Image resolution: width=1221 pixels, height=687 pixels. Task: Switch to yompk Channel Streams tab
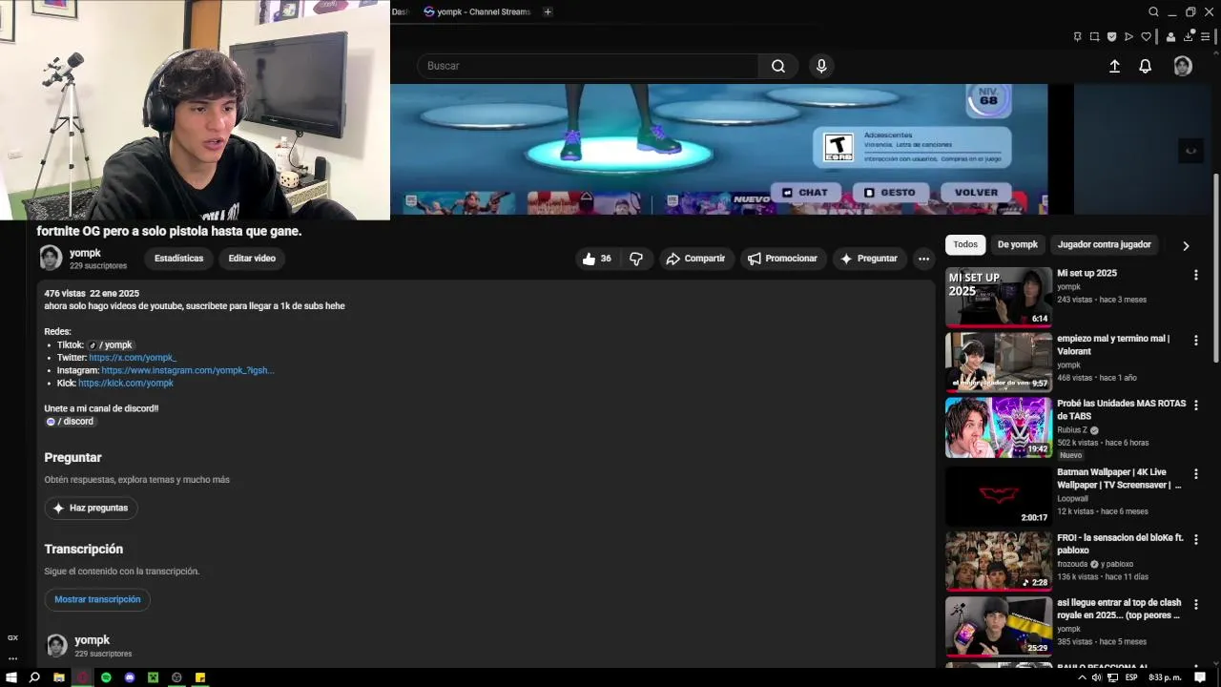coord(477,11)
